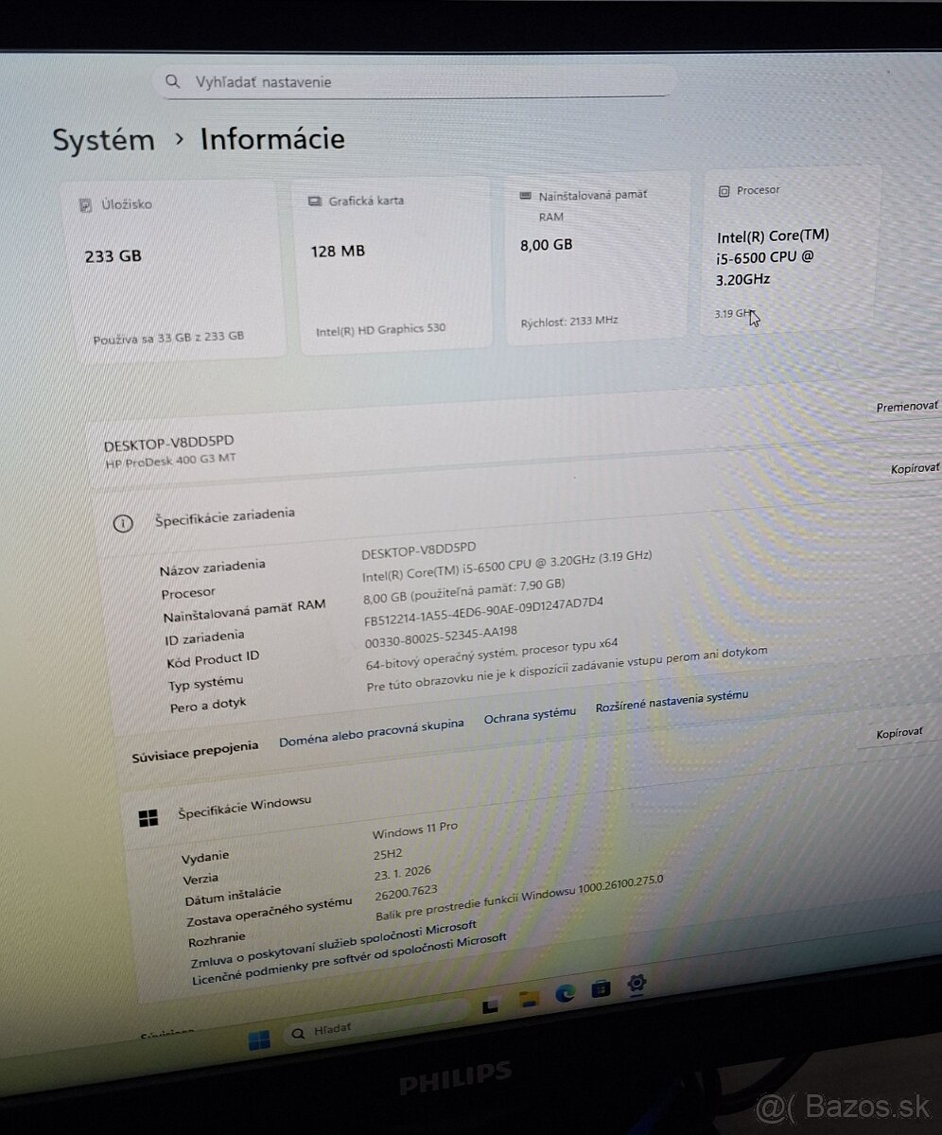The height and width of the screenshot is (1135, 942).
Task: Select Systém in the breadcrumb path
Action: coord(104,140)
